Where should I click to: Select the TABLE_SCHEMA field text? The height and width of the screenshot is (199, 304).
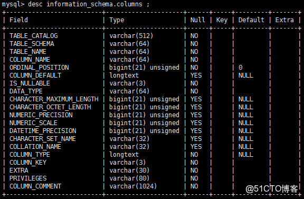pyautogui.click(x=32, y=44)
